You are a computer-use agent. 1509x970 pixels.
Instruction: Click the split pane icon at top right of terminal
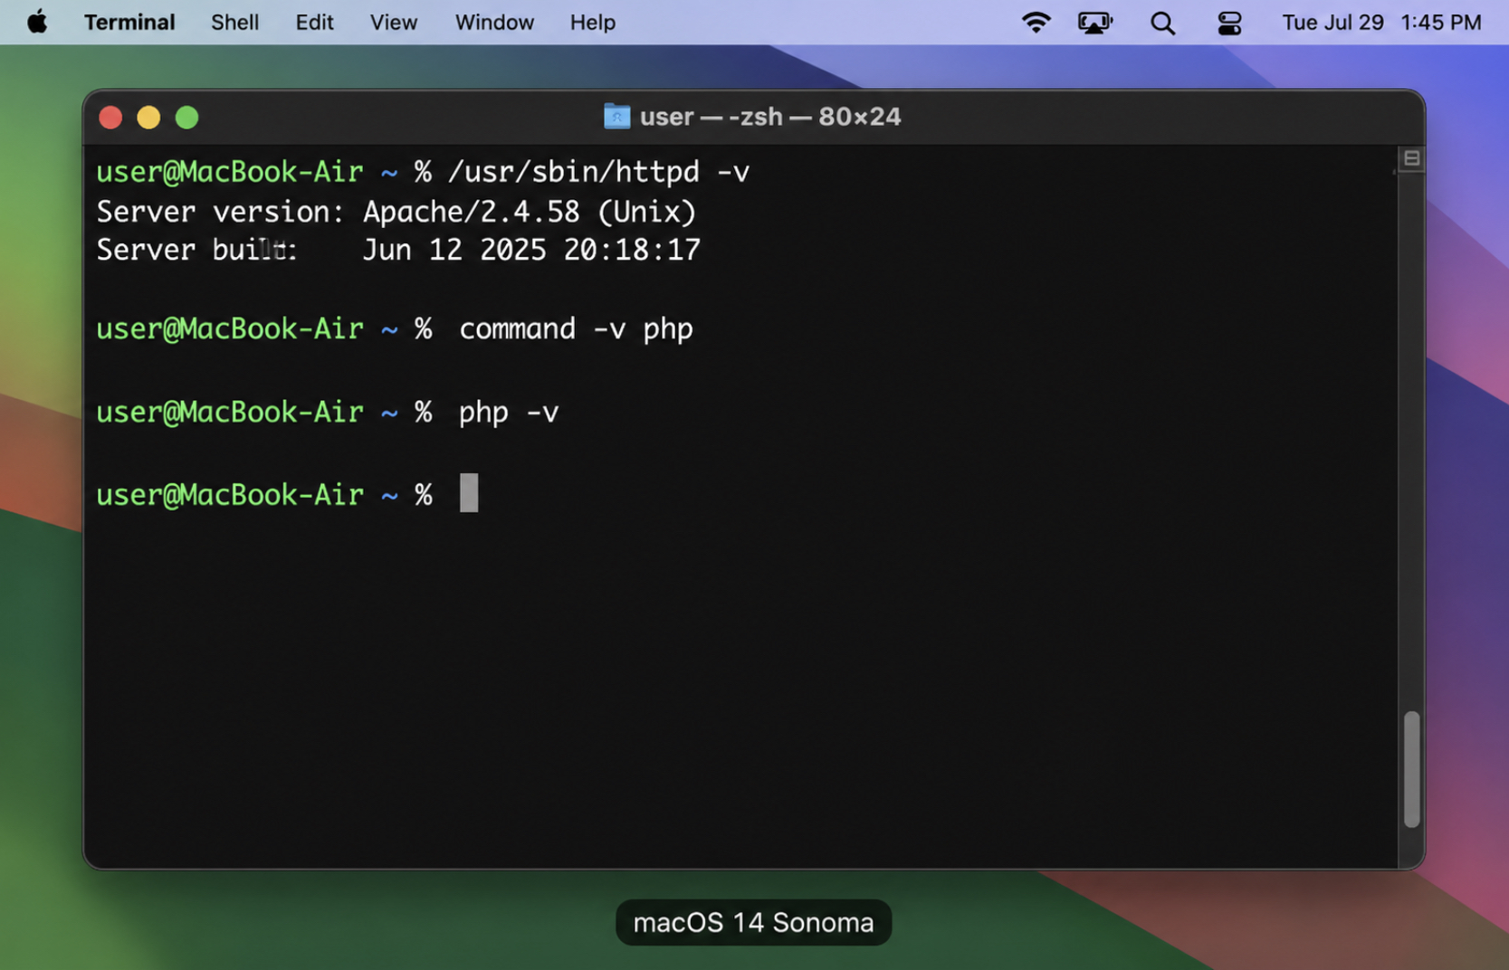(x=1411, y=159)
